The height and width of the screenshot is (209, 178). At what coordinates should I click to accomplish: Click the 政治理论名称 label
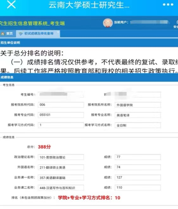(25, 157)
